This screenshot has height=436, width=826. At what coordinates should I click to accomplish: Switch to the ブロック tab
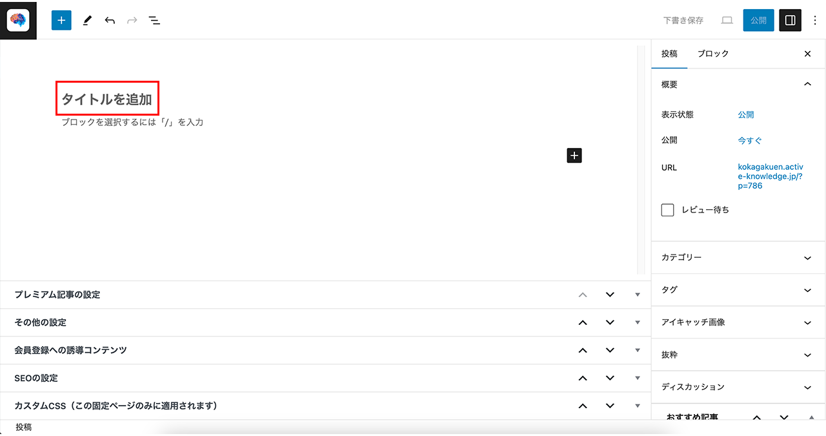pos(713,54)
